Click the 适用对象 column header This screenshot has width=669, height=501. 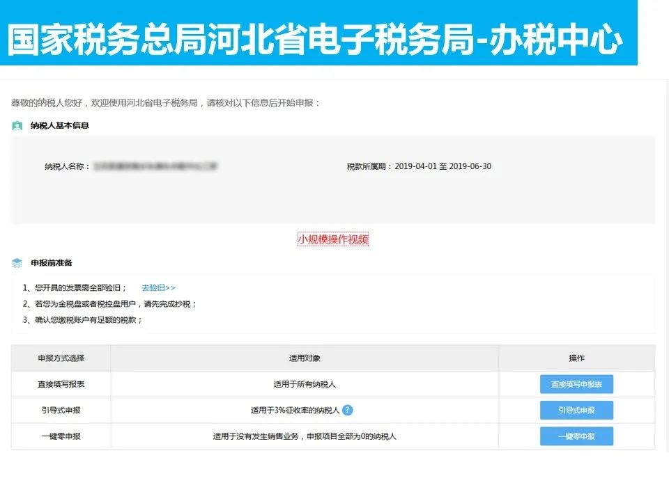305,358
